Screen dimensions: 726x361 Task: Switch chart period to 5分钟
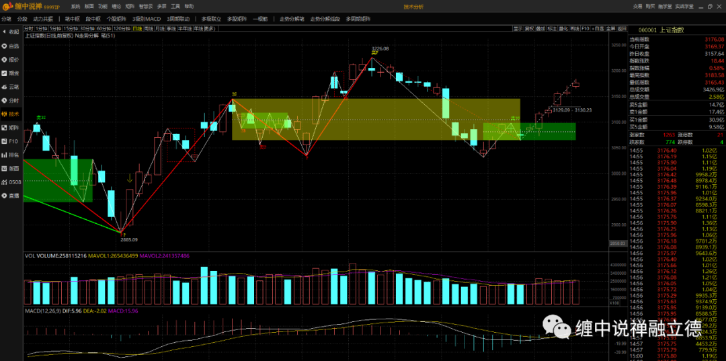55,29
